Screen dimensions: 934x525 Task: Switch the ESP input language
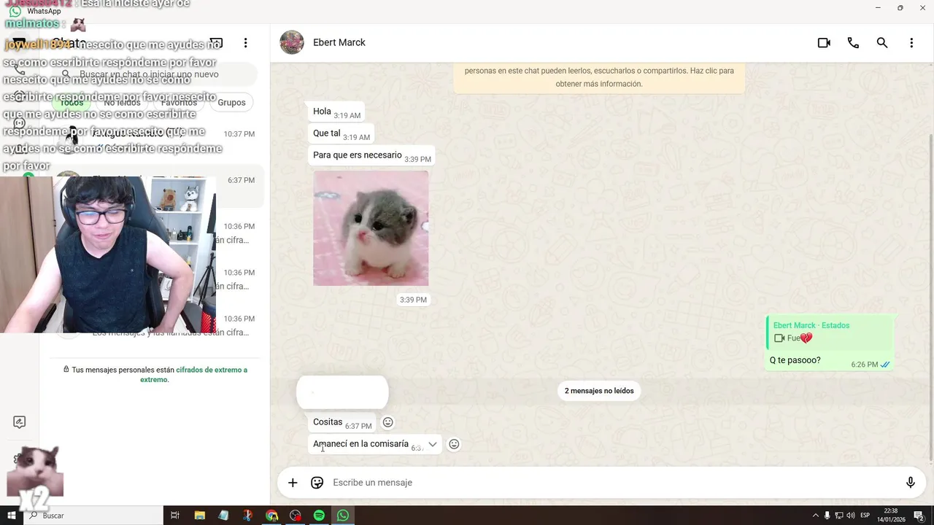pyautogui.click(x=865, y=516)
